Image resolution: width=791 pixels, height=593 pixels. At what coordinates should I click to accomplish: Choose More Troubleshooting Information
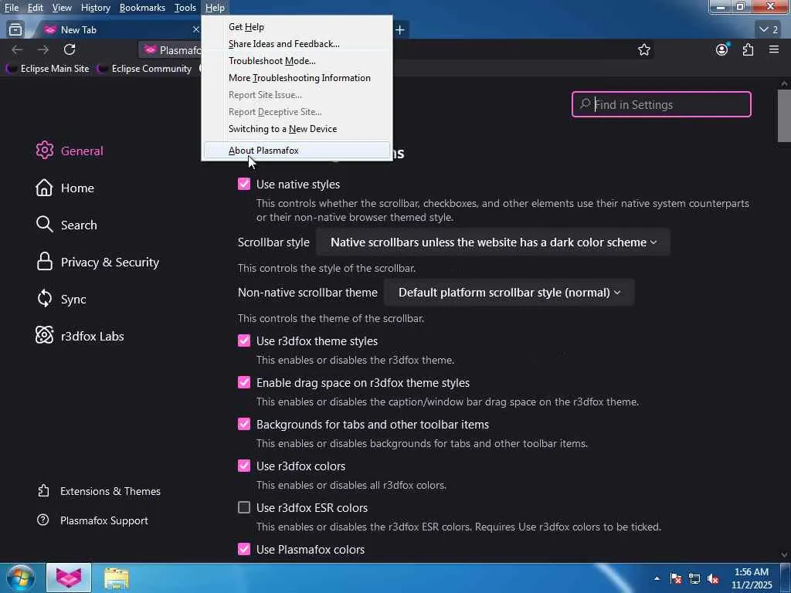(297, 78)
